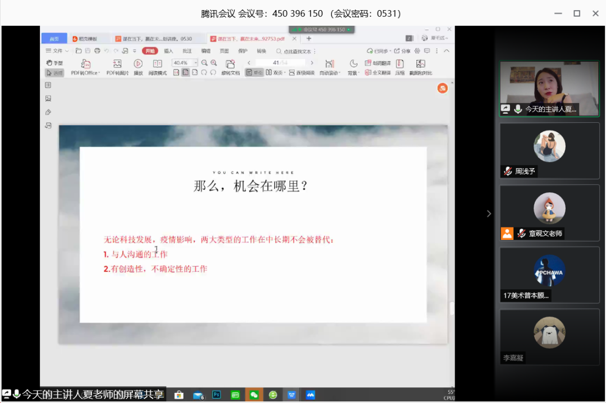The height and width of the screenshot is (403, 606).
Task: Toggle the 选择 selection tool
Action: (54, 73)
